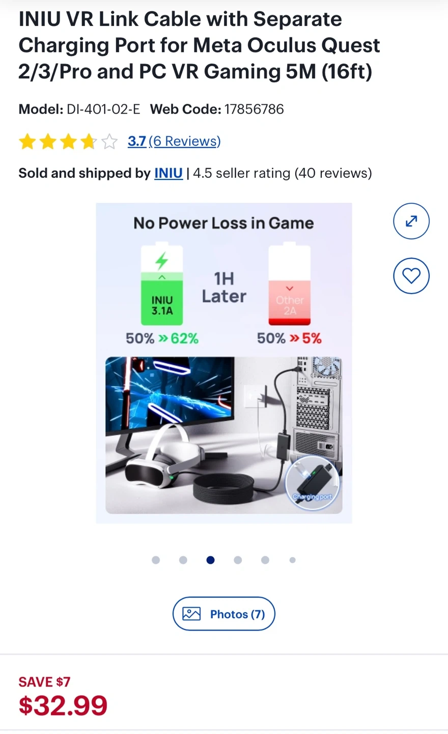The height and width of the screenshot is (734, 448).
Task: Visit the INIU seller page link
Action: point(169,173)
